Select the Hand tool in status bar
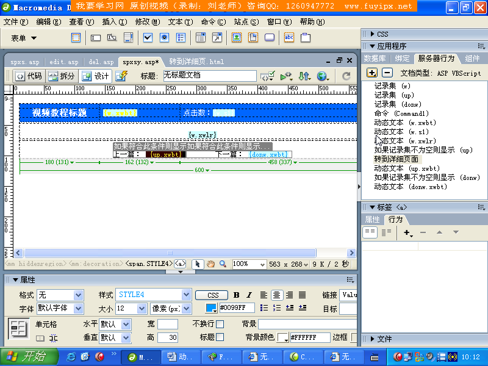Screen dimensions: 488x366 click(210, 264)
